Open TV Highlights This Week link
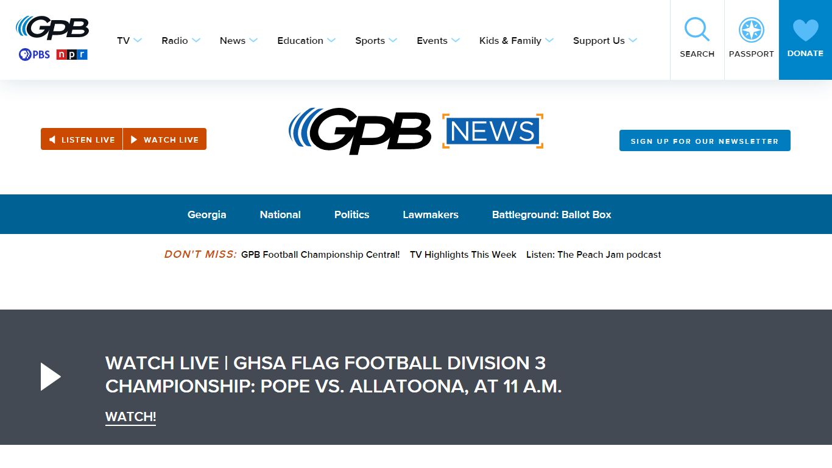 point(463,255)
